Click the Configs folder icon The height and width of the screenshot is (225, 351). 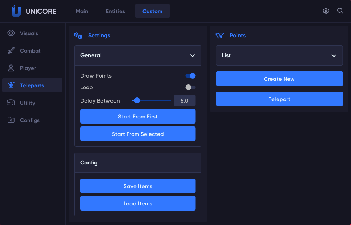(x=11, y=120)
